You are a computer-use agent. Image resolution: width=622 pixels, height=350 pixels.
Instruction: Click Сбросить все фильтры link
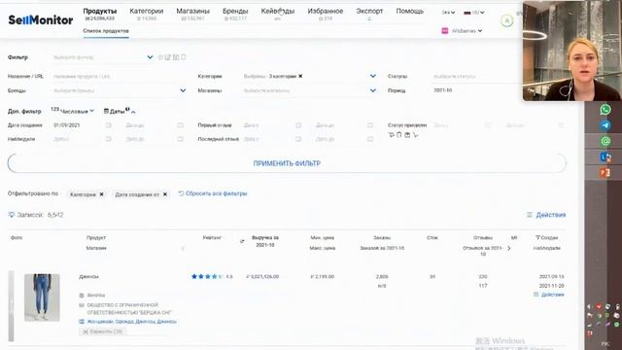click(213, 193)
